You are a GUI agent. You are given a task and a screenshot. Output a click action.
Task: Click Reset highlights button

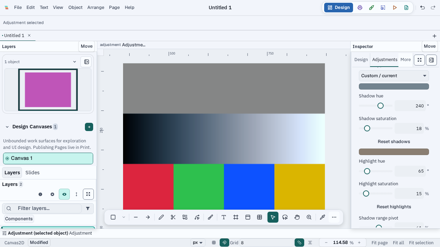(394, 207)
